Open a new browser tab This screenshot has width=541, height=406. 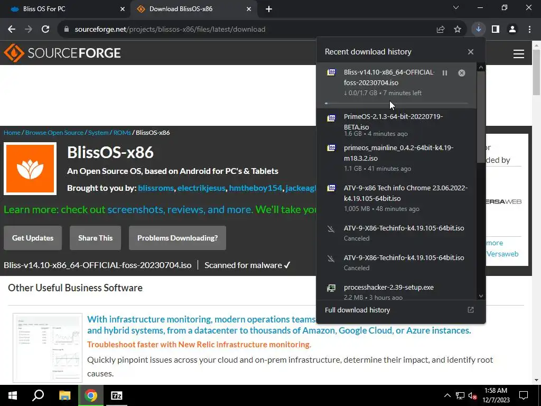pos(269,9)
